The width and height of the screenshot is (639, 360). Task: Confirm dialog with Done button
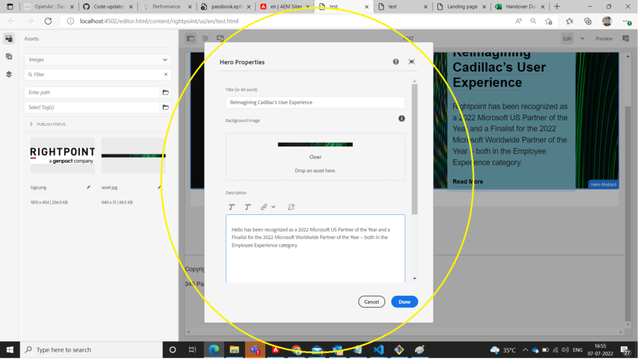point(404,302)
